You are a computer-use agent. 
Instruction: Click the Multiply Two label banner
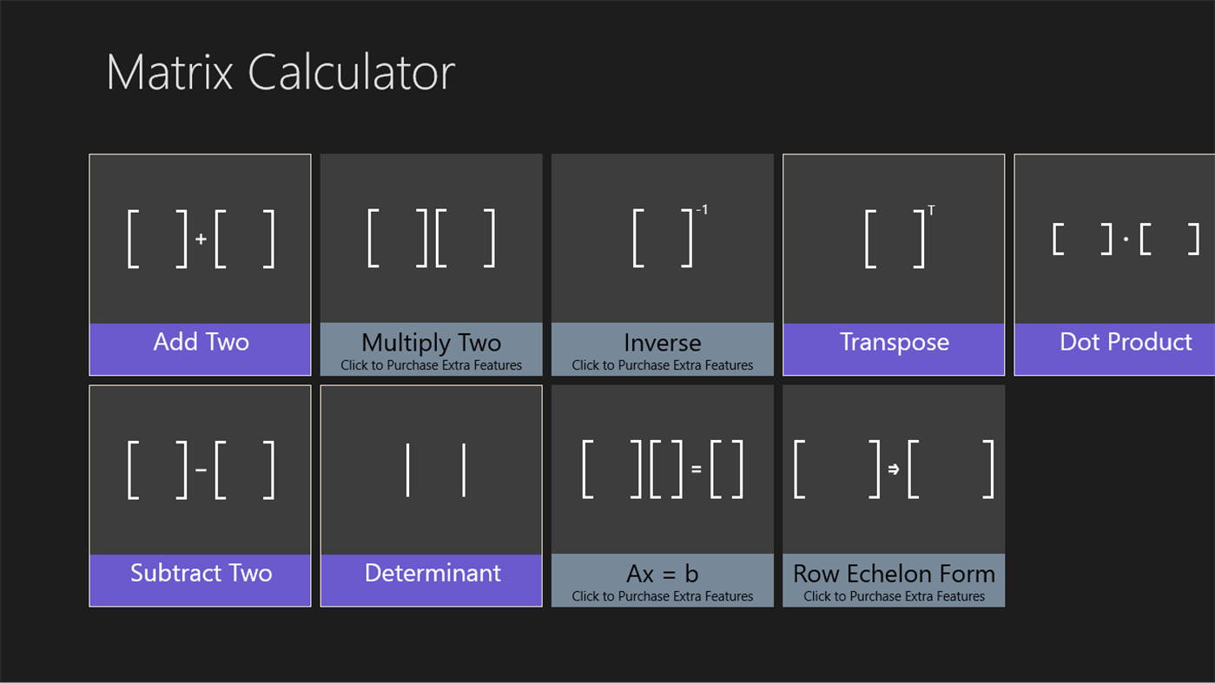pyautogui.click(x=431, y=342)
